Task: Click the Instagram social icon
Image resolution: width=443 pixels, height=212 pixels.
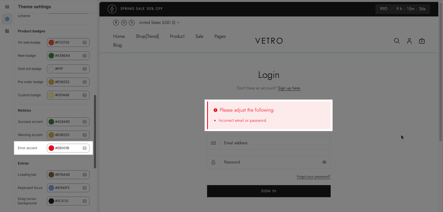Action: (124, 23)
